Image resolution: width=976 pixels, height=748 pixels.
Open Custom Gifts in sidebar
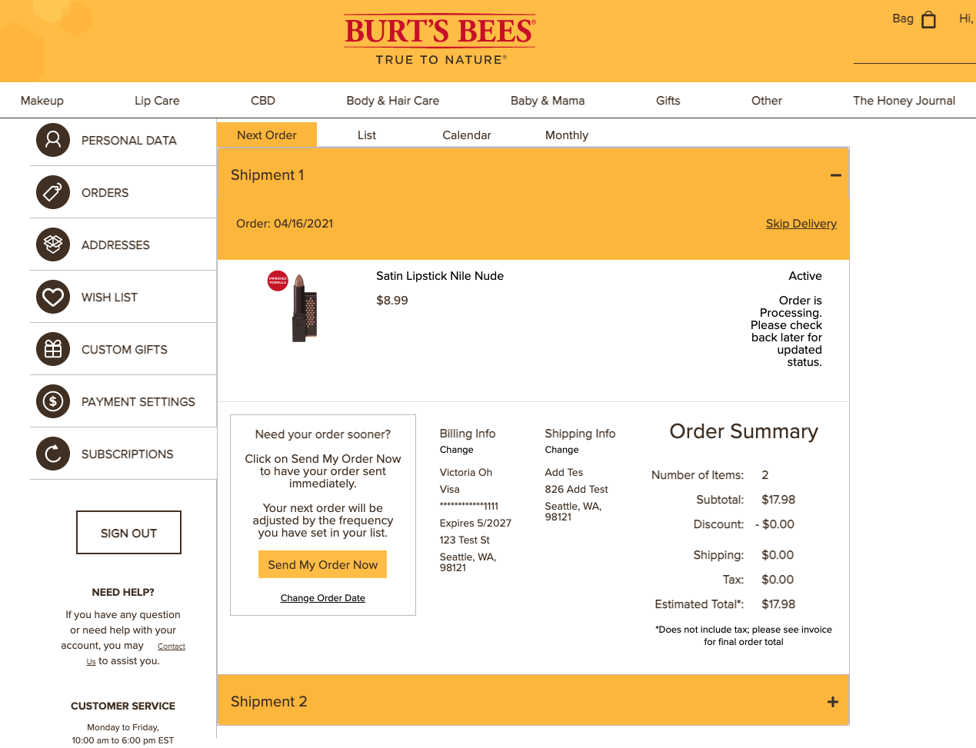pyautogui.click(x=123, y=349)
